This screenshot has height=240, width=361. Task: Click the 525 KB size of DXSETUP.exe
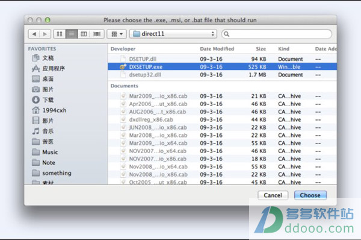point(257,67)
